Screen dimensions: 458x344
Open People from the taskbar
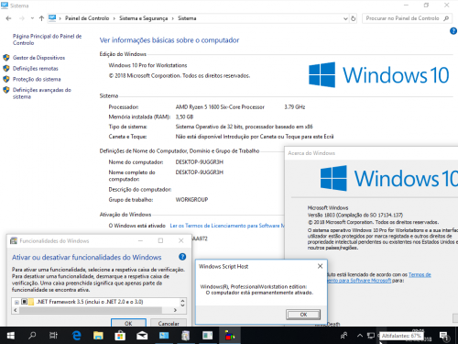click(x=343, y=336)
